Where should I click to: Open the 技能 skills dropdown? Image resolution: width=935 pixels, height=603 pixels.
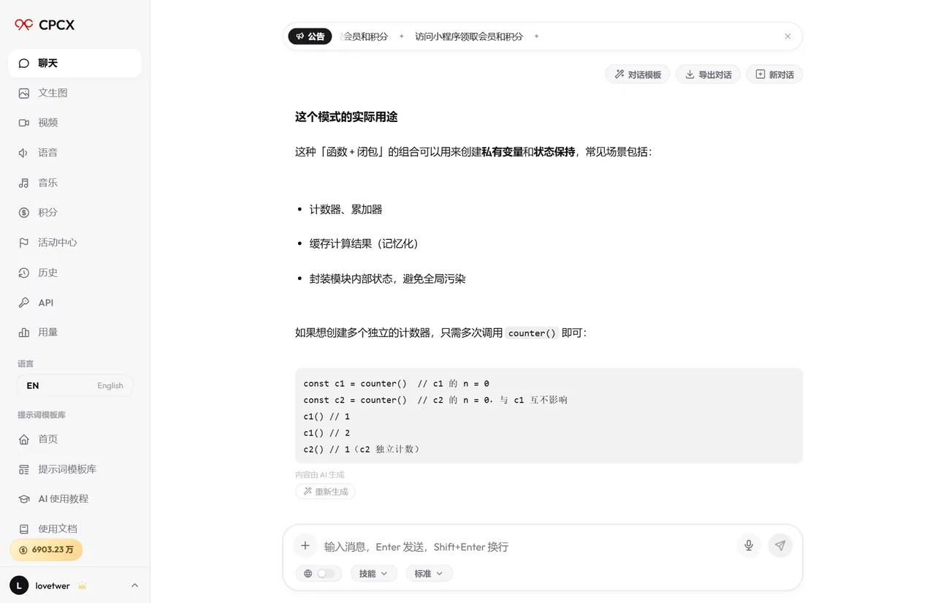(374, 574)
